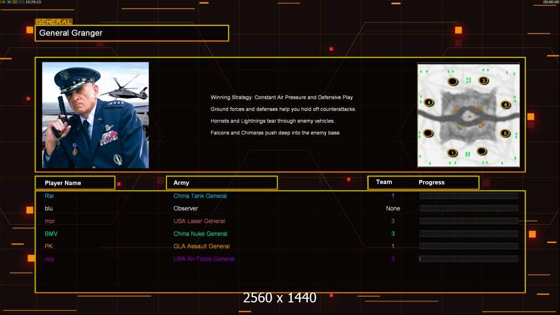
Task: Click blu's team value None
Action: 393,208
